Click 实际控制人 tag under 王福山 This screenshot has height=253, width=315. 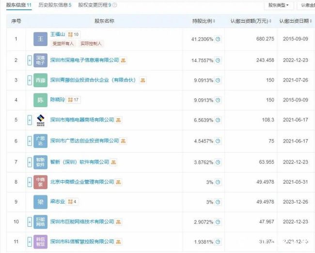(91, 44)
